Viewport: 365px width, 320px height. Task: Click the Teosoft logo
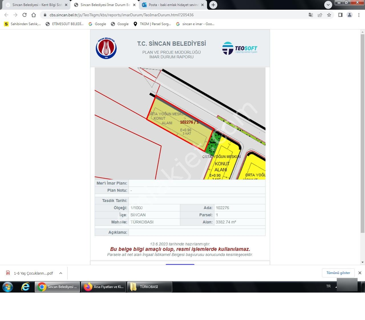point(240,48)
